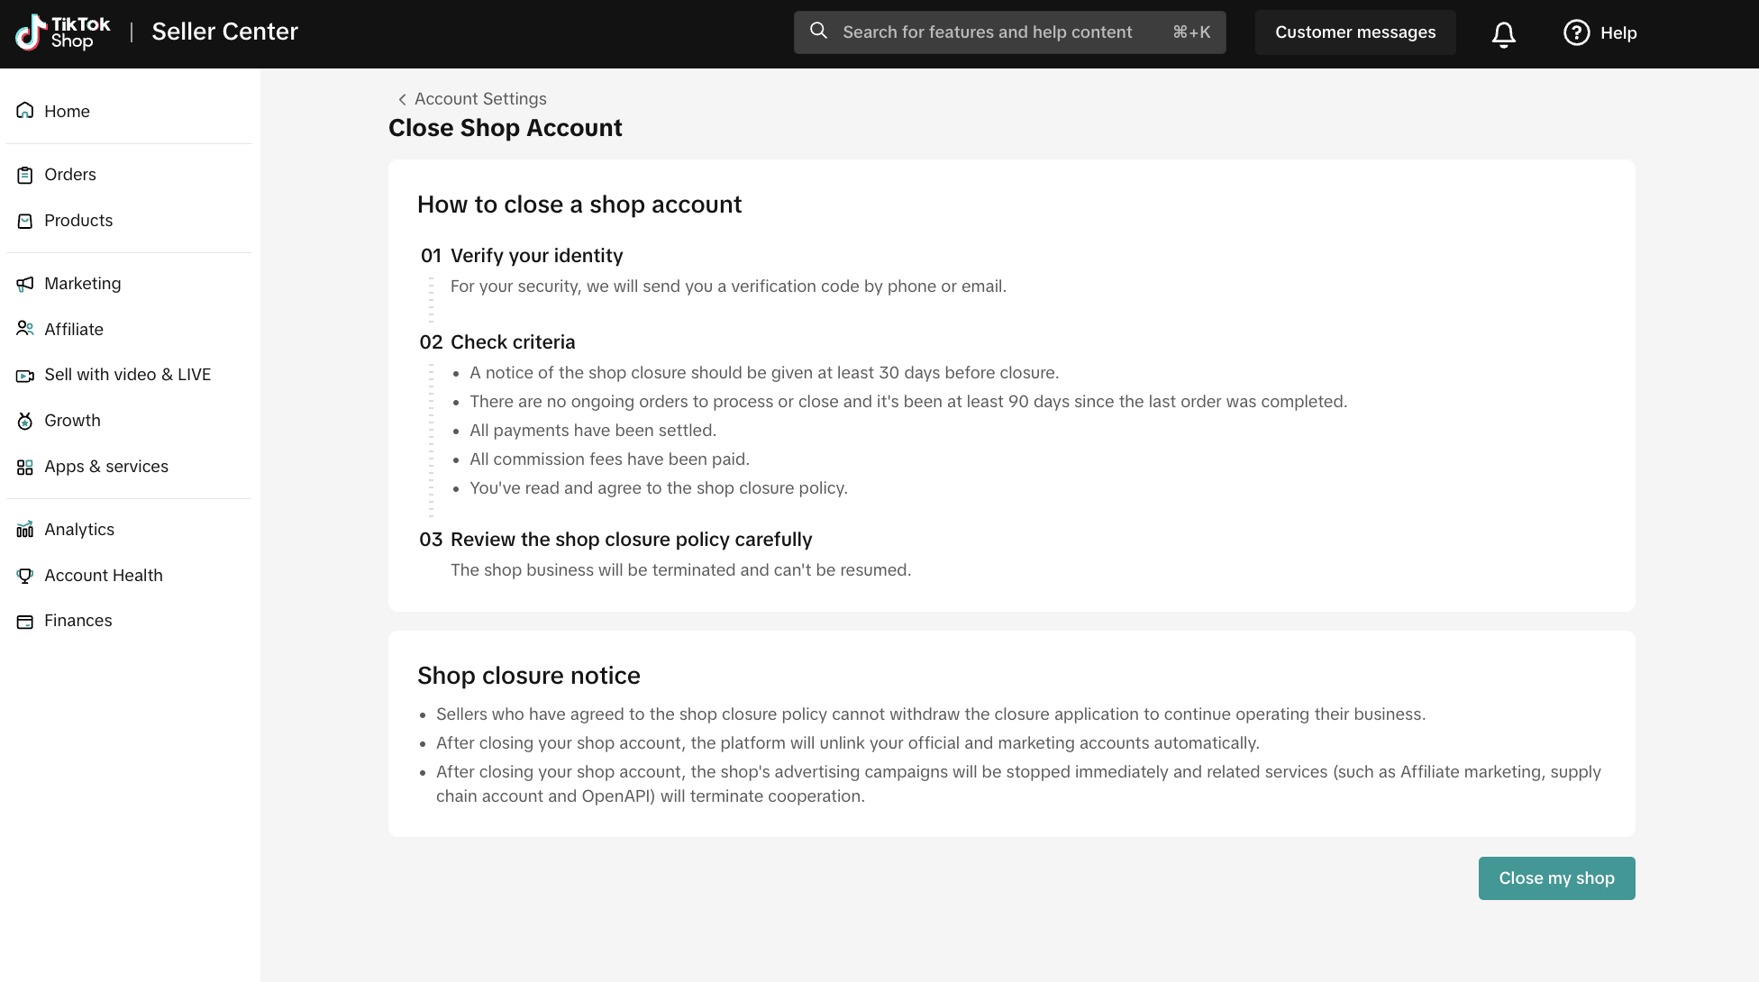
Task: Click the Affiliate people icon
Action: click(x=25, y=329)
